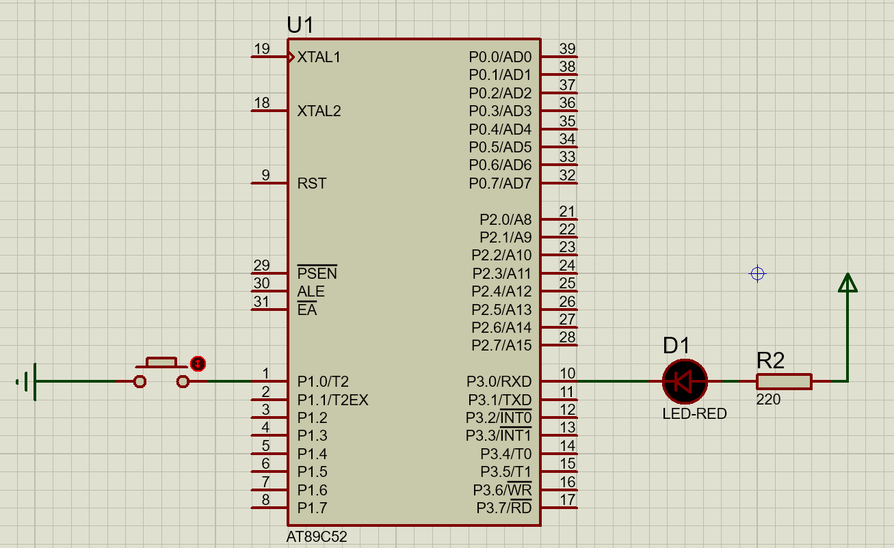The width and height of the screenshot is (894, 548).
Task: Click the RST pin 9 stub
Action: pyautogui.click(x=269, y=183)
